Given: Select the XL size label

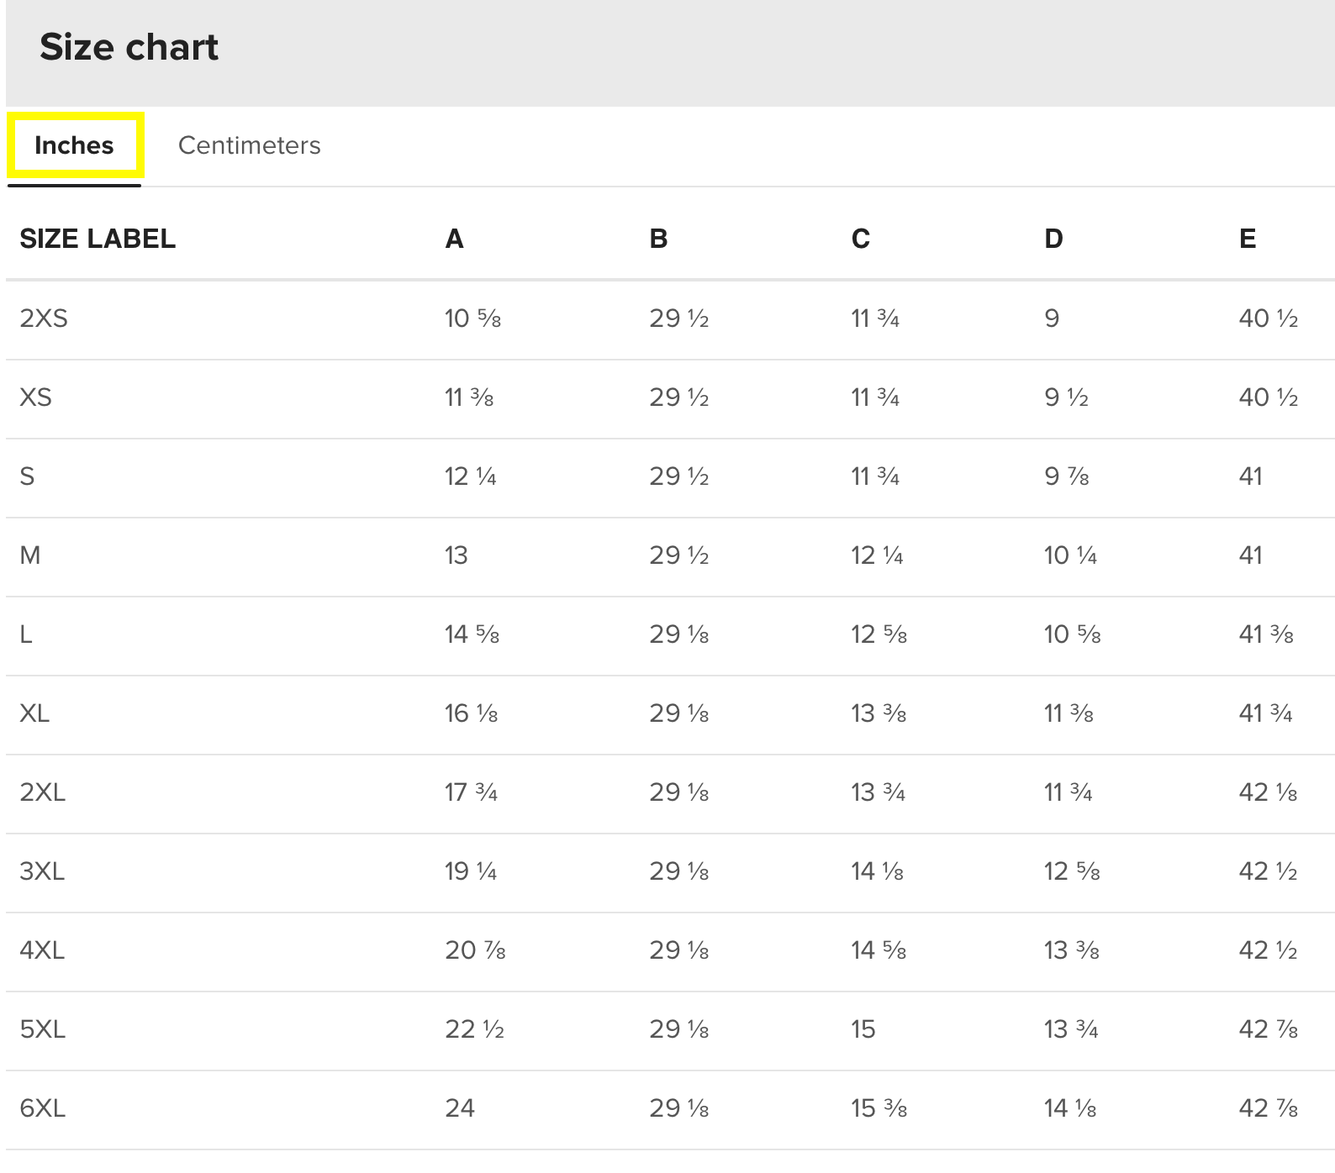Looking at the screenshot, I should click(x=34, y=713).
